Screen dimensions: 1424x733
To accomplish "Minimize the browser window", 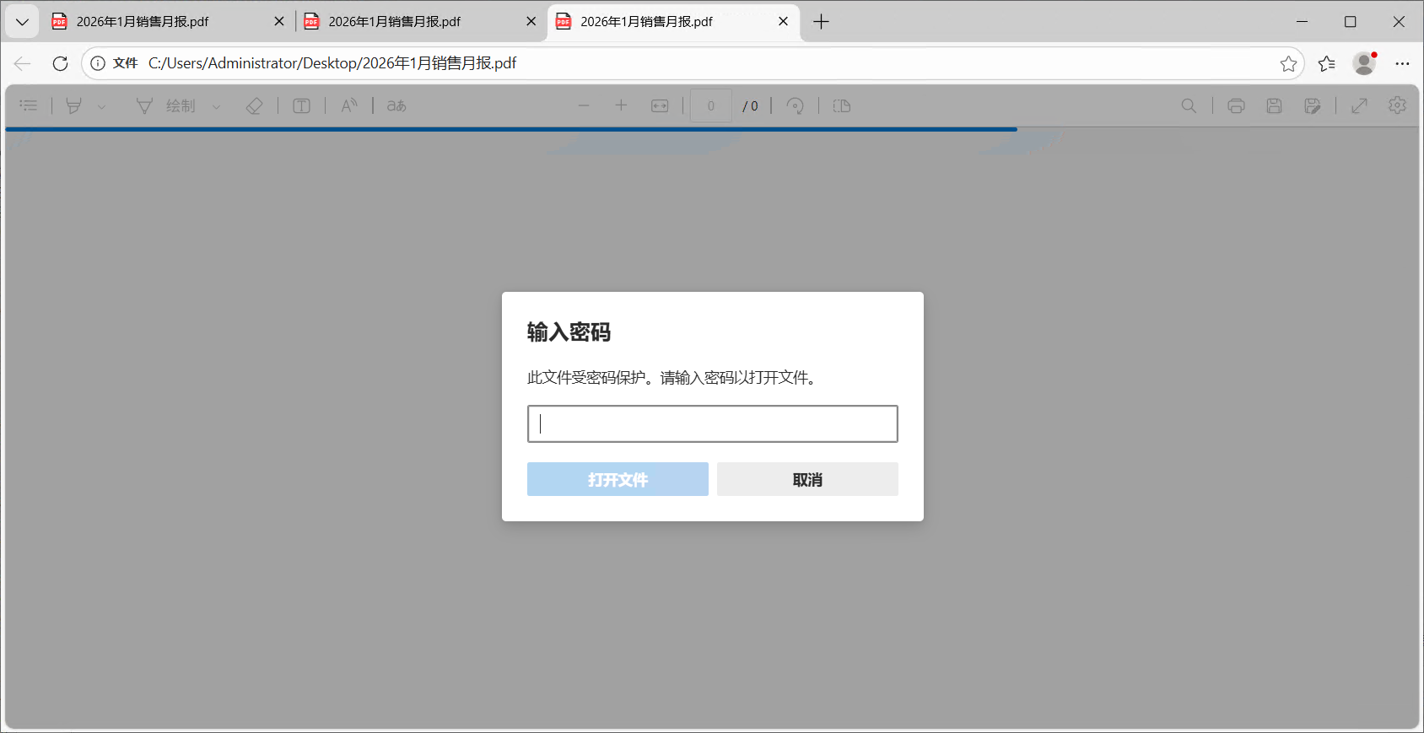I will pos(1302,22).
